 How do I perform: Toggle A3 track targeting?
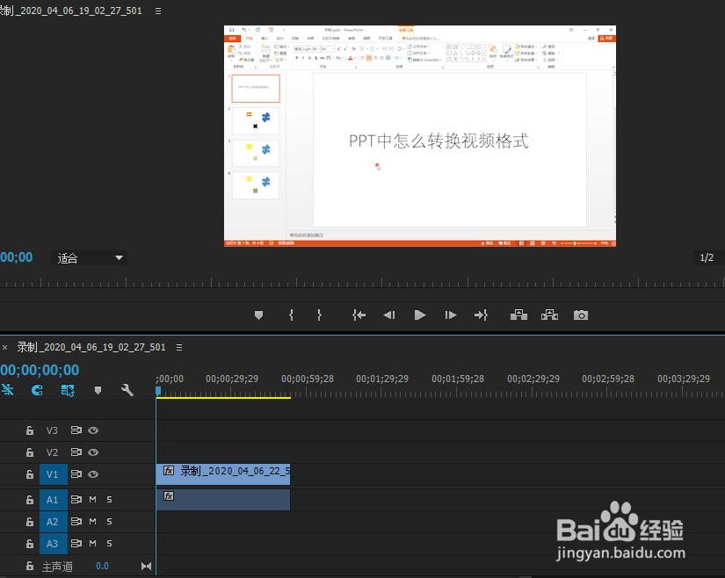tap(54, 544)
